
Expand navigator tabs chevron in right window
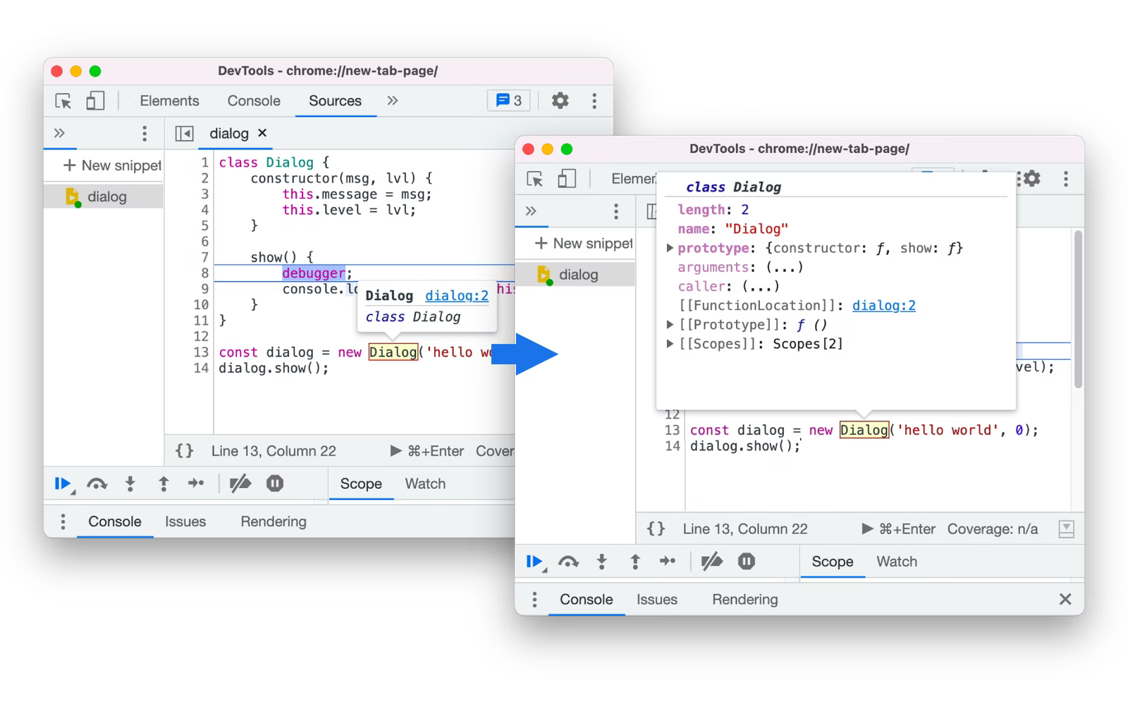pyautogui.click(x=531, y=211)
